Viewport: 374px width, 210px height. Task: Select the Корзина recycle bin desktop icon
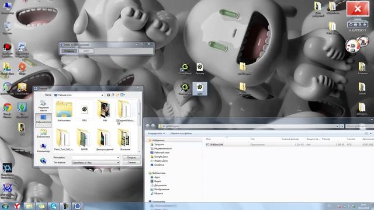tap(7, 29)
